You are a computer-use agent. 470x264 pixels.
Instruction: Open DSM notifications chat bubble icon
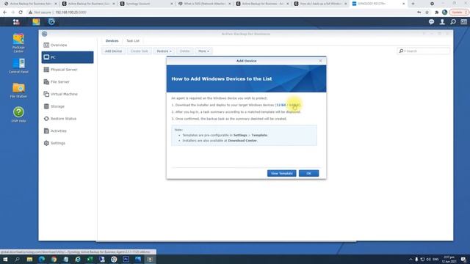tap(431, 22)
